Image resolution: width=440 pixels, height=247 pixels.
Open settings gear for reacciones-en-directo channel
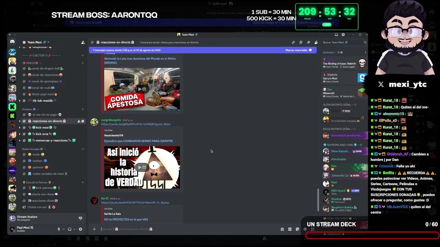[82, 121]
